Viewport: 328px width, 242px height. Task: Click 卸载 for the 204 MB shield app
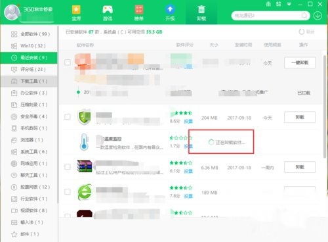click(x=300, y=117)
